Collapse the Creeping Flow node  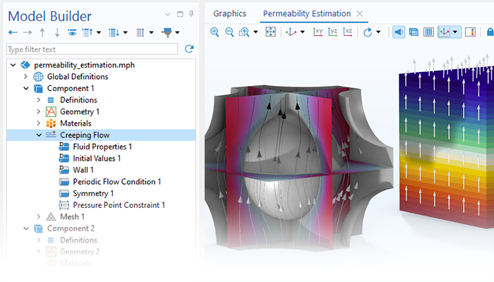pos(39,135)
